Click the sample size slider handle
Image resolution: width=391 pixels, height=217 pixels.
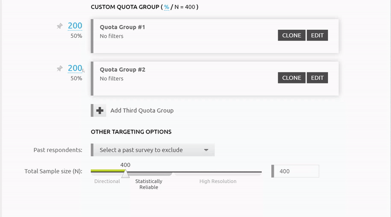pyautogui.click(x=125, y=173)
